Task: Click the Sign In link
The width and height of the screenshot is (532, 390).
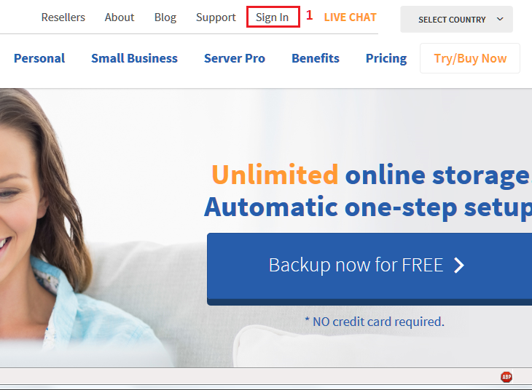Action: (x=272, y=17)
